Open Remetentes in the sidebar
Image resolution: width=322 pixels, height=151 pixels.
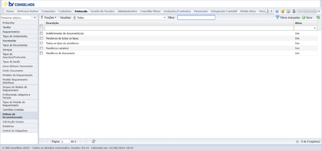tap(19, 41)
